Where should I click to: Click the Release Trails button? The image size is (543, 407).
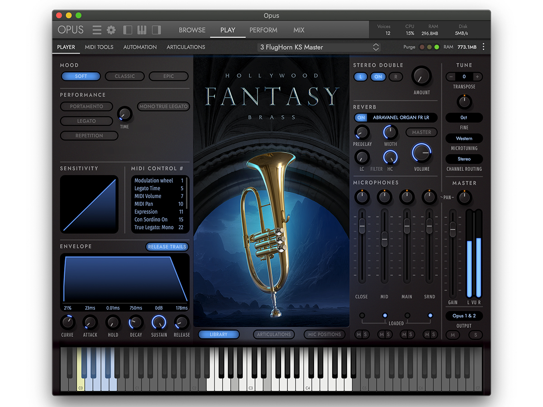point(167,247)
